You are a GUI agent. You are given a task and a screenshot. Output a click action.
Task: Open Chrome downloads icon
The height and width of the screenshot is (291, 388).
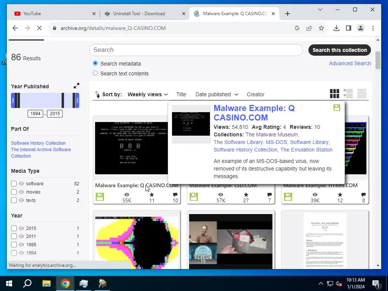point(336,28)
